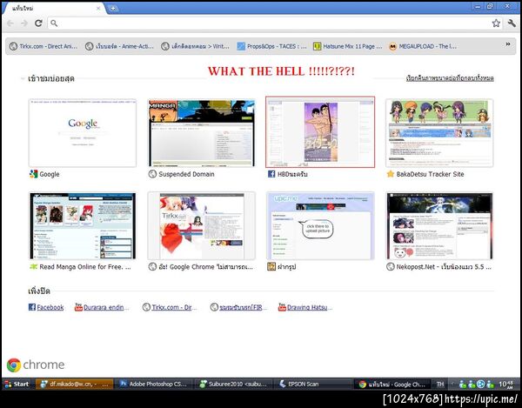Open a new tab with the plus button
This screenshot has height=408, width=522.
[112, 8]
